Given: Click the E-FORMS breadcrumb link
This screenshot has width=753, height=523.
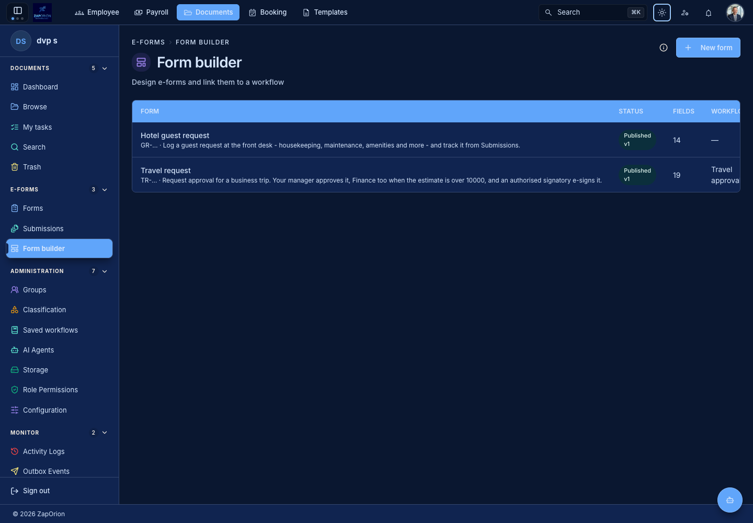Looking at the screenshot, I should coord(149,42).
